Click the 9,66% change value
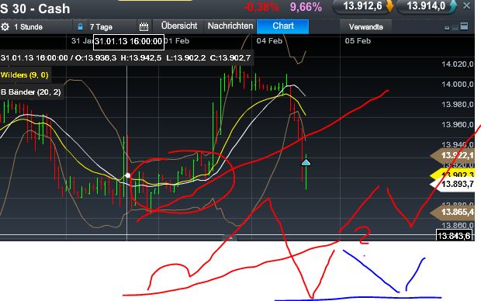This screenshot has width=481, height=301. [x=306, y=7]
